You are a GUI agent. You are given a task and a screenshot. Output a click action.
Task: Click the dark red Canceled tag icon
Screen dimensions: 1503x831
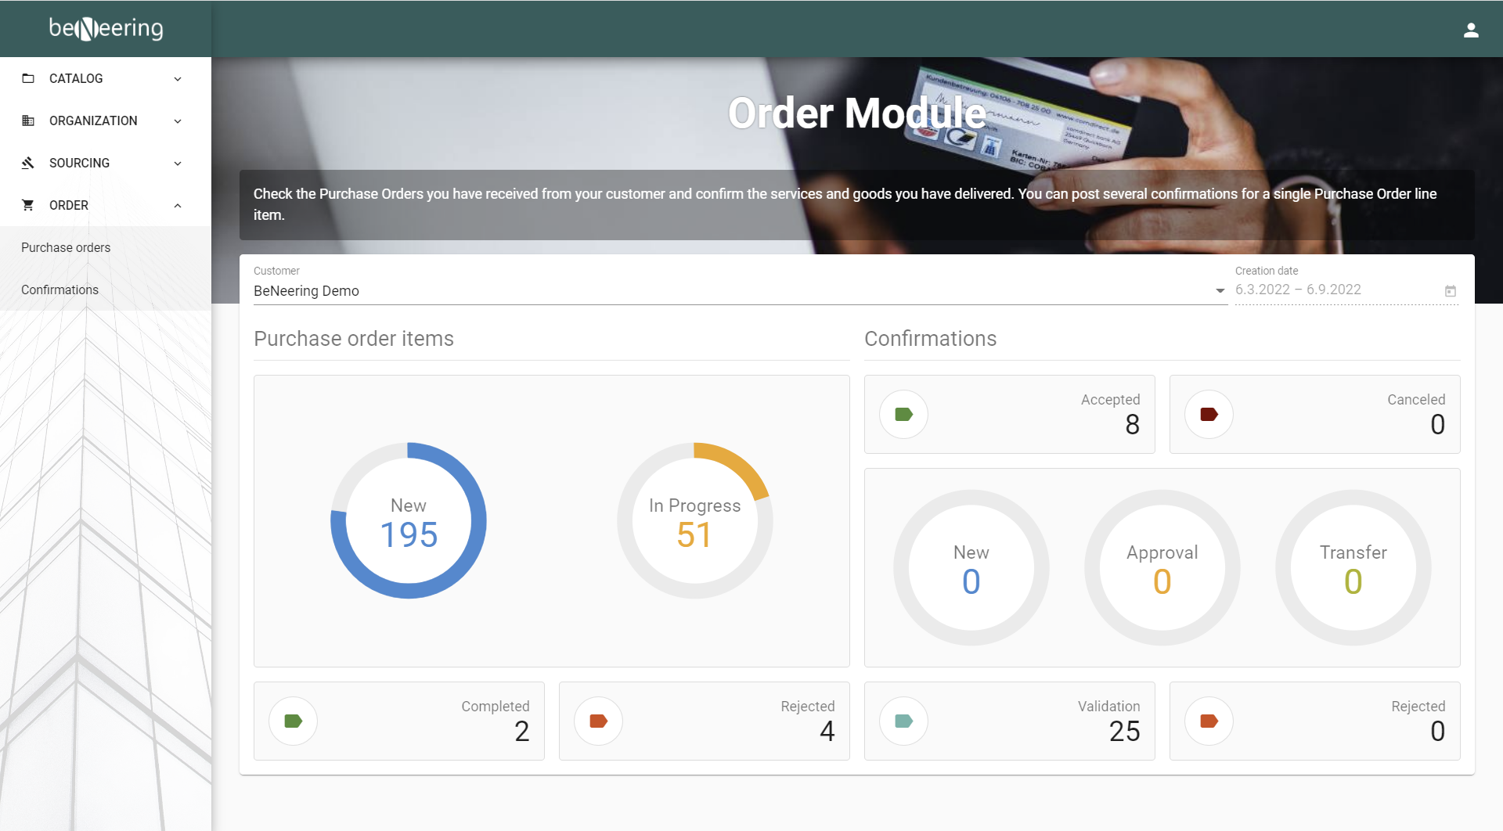point(1209,415)
